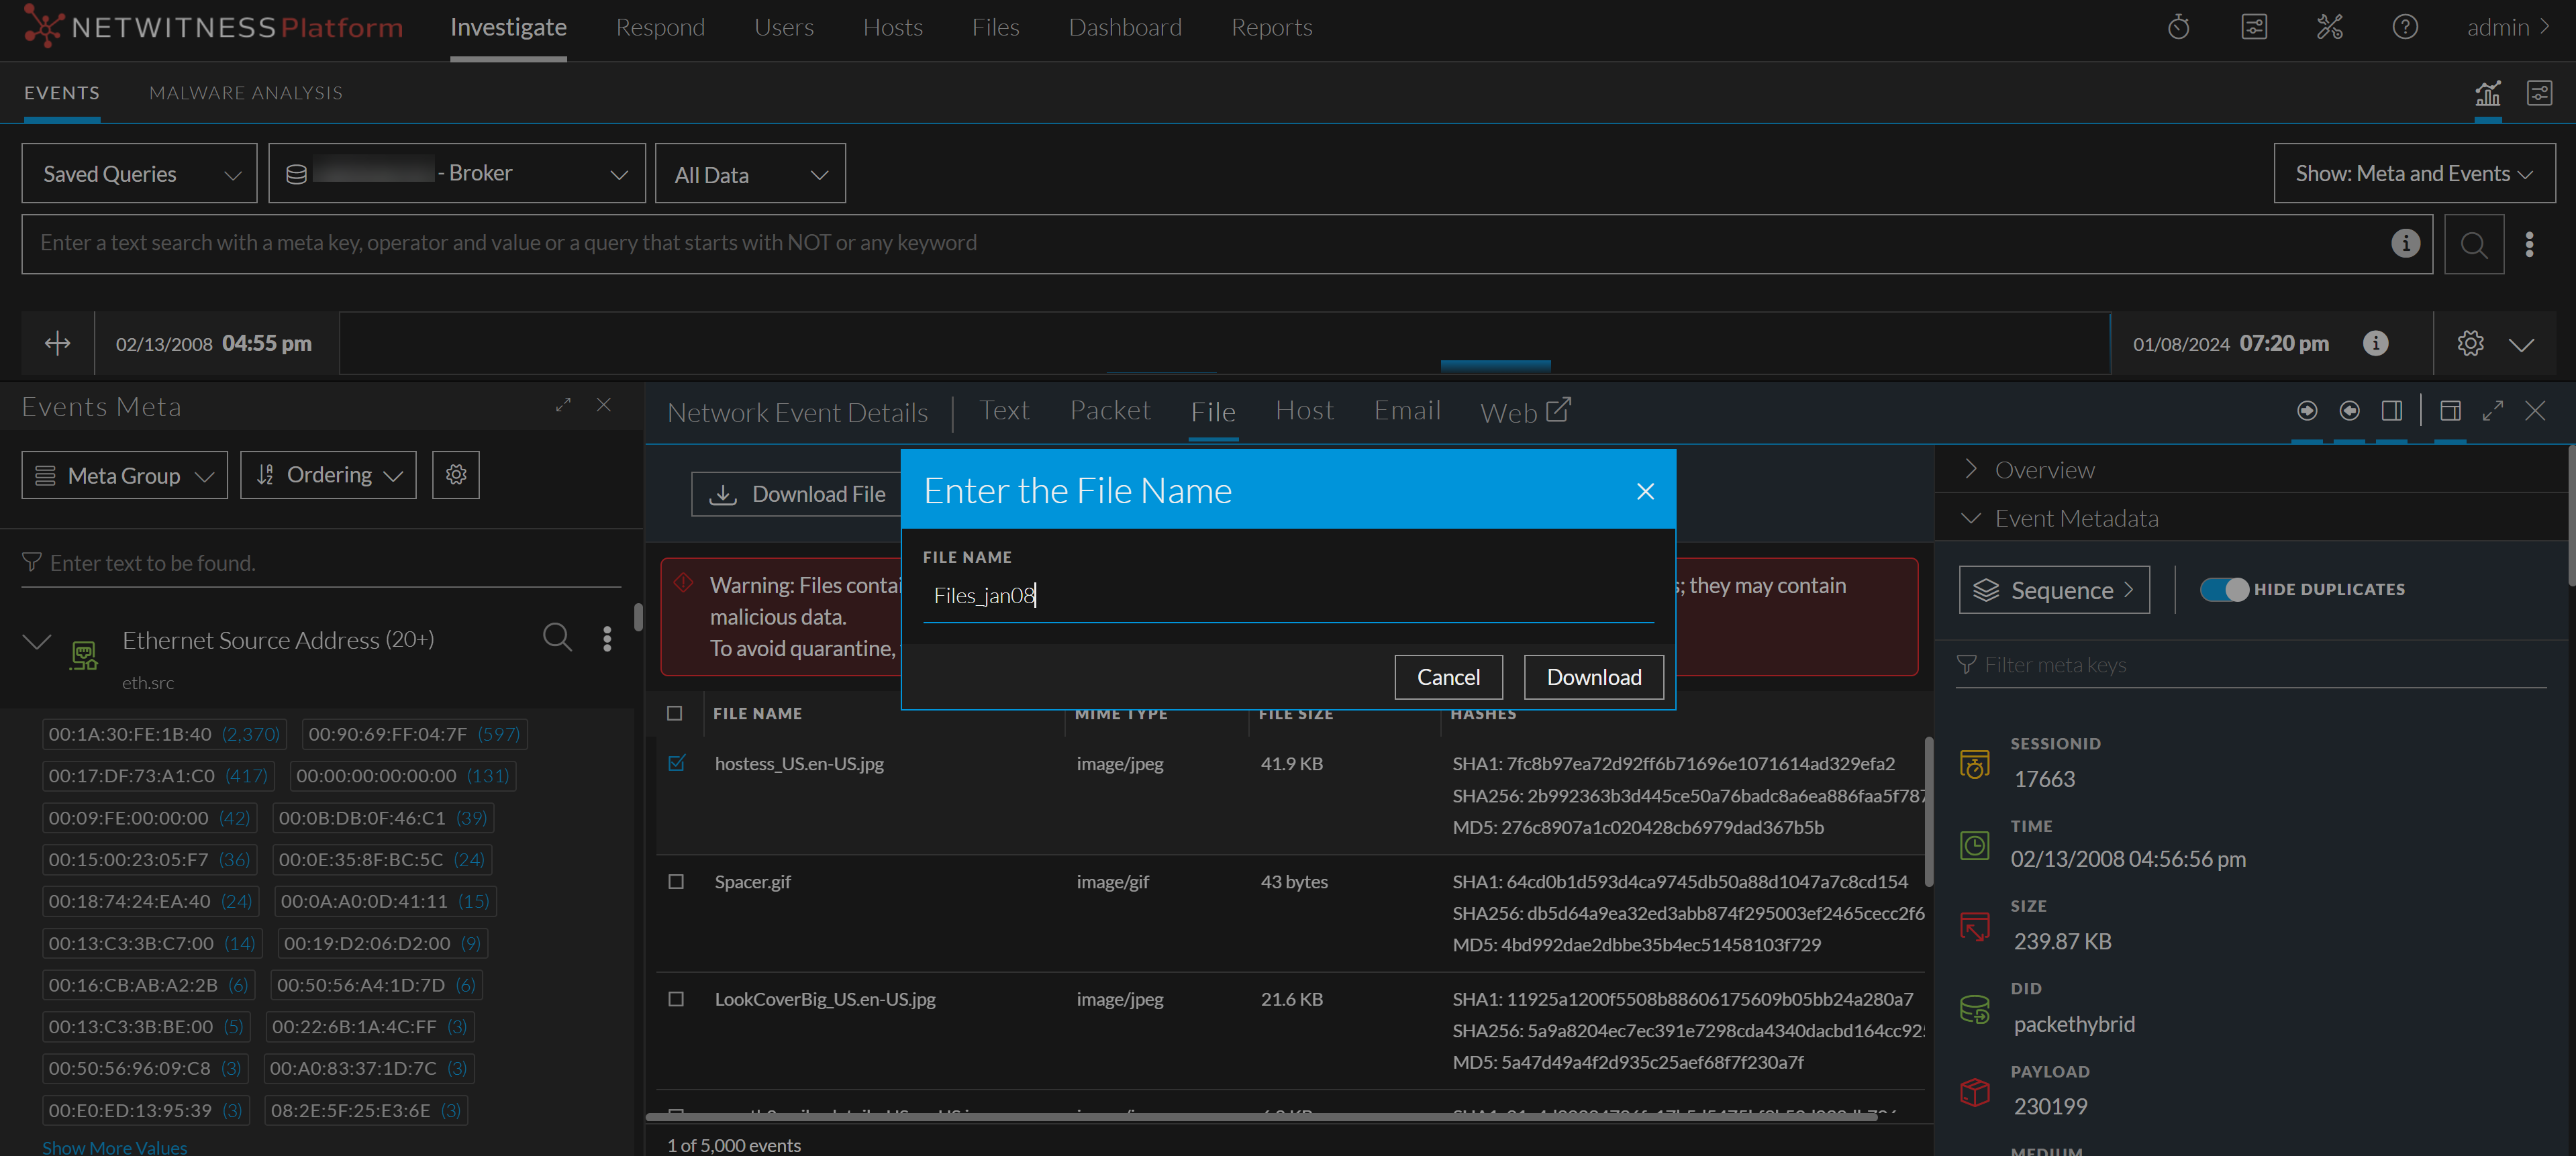Open Ethernet Source Address kebab menu

tap(607, 639)
